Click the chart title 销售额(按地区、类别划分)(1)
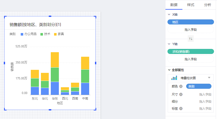 pyautogui.click(x=35, y=24)
